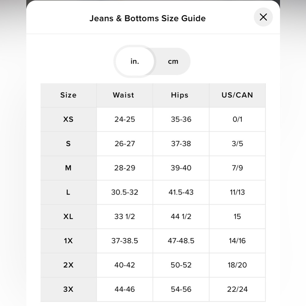Click the 22/24 US/CAN value

(x=237, y=289)
